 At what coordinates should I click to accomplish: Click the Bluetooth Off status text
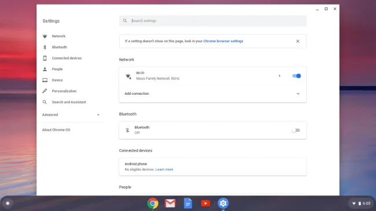click(x=137, y=133)
